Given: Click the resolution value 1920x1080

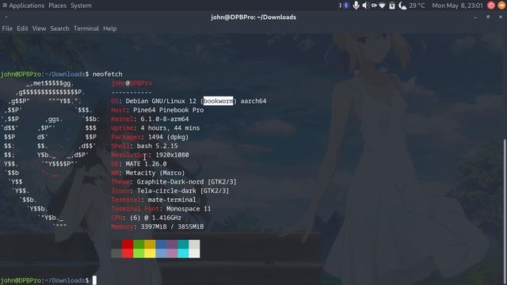Looking at the screenshot, I should 172,155.
